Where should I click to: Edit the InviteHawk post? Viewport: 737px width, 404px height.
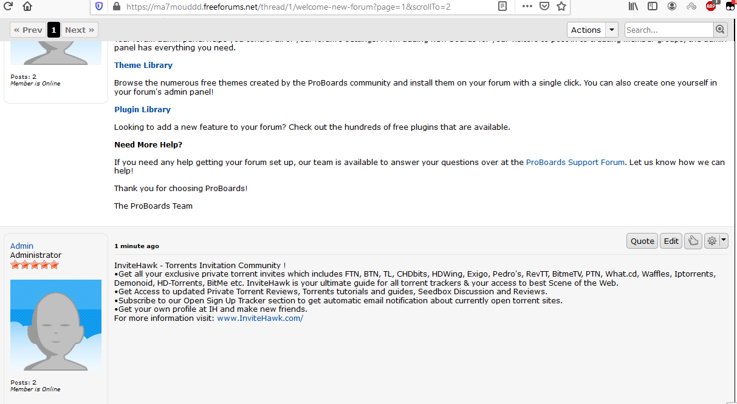click(x=671, y=241)
